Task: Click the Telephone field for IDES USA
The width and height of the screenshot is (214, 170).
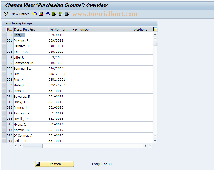Action: tap(141, 52)
